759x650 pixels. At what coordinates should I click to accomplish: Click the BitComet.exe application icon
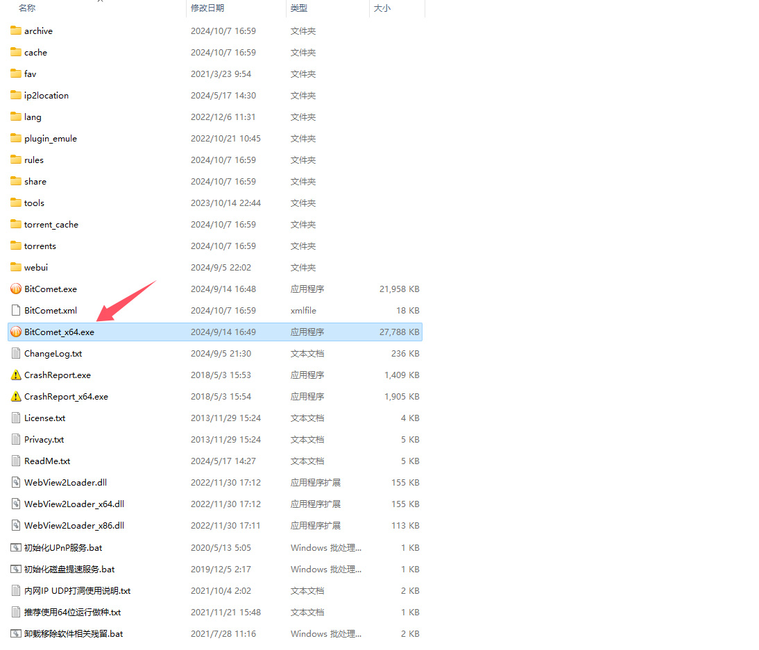click(16, 289)
